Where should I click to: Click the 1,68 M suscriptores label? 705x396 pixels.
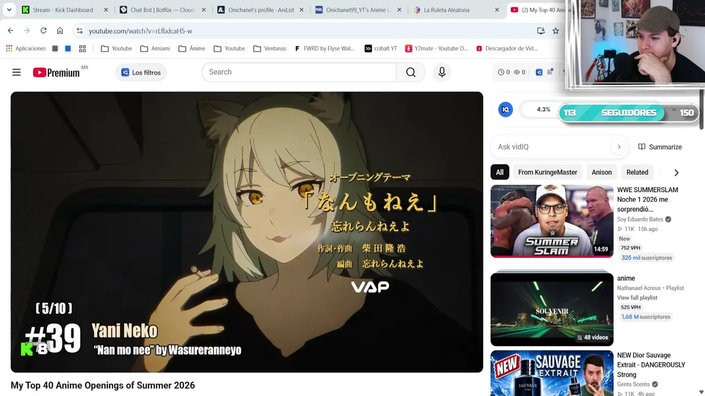coord(646,317)
